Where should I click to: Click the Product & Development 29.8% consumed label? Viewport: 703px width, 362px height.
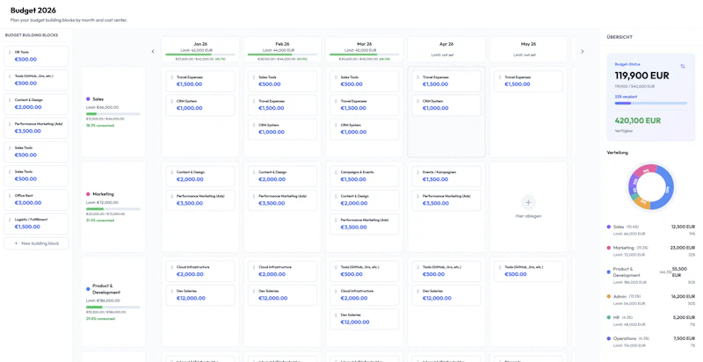coord(100,319)
